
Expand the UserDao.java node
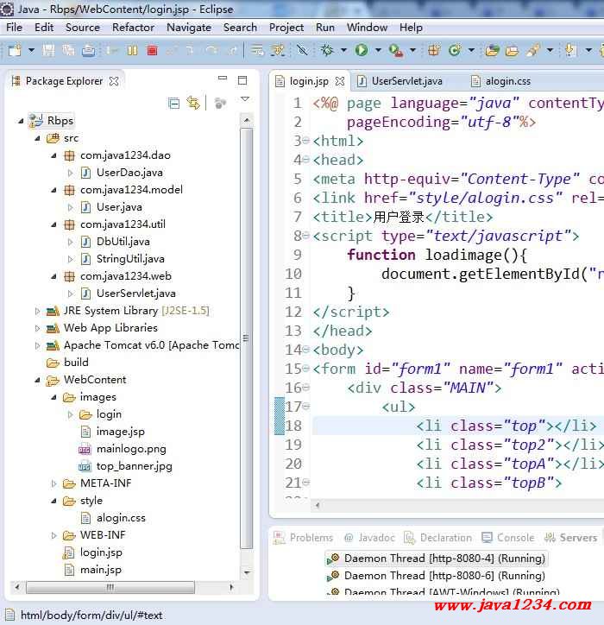coord(71,173)
